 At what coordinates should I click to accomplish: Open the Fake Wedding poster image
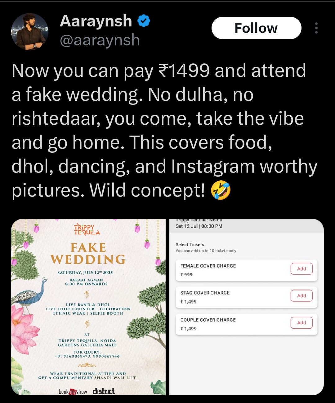point(88,307)
